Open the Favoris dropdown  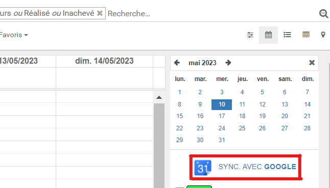14,35
